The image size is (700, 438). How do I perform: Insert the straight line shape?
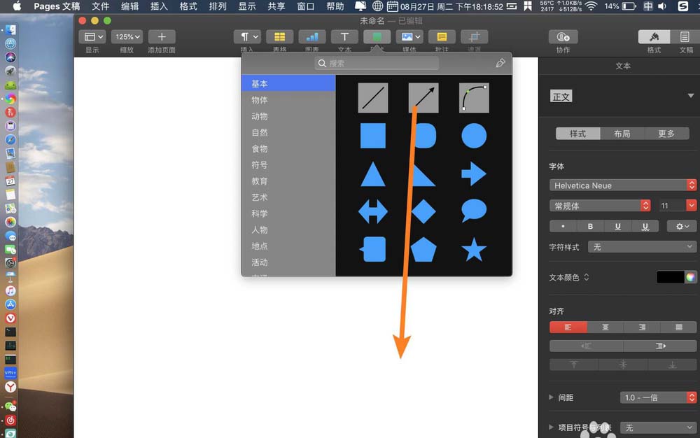pos(373,98)
